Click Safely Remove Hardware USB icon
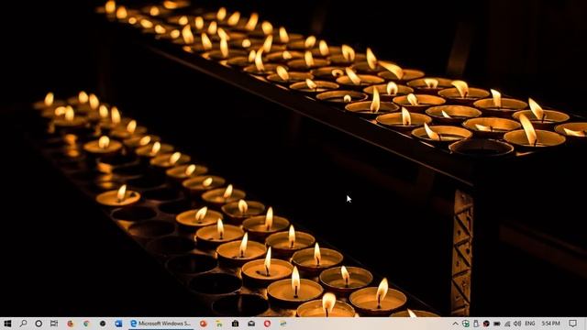The width and height of the screenshot is (587, 330). (476, 324)
